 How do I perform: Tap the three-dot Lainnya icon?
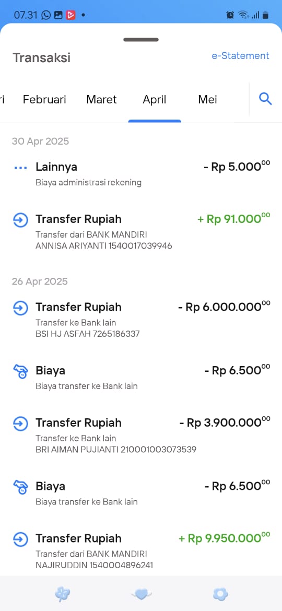click(x=20, y=168)
